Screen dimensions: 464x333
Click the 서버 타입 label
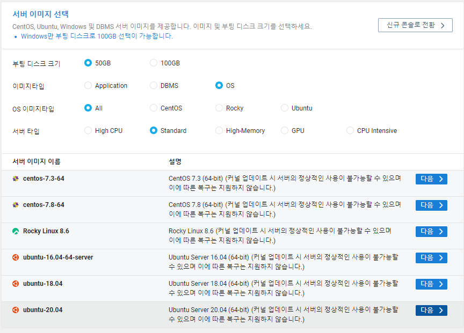click(26, 131)
